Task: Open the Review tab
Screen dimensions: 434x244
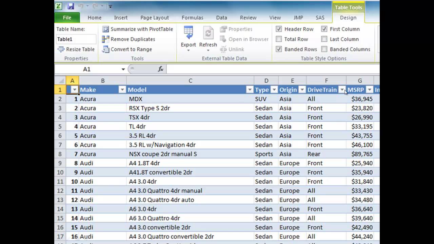Action: (248, 18)
